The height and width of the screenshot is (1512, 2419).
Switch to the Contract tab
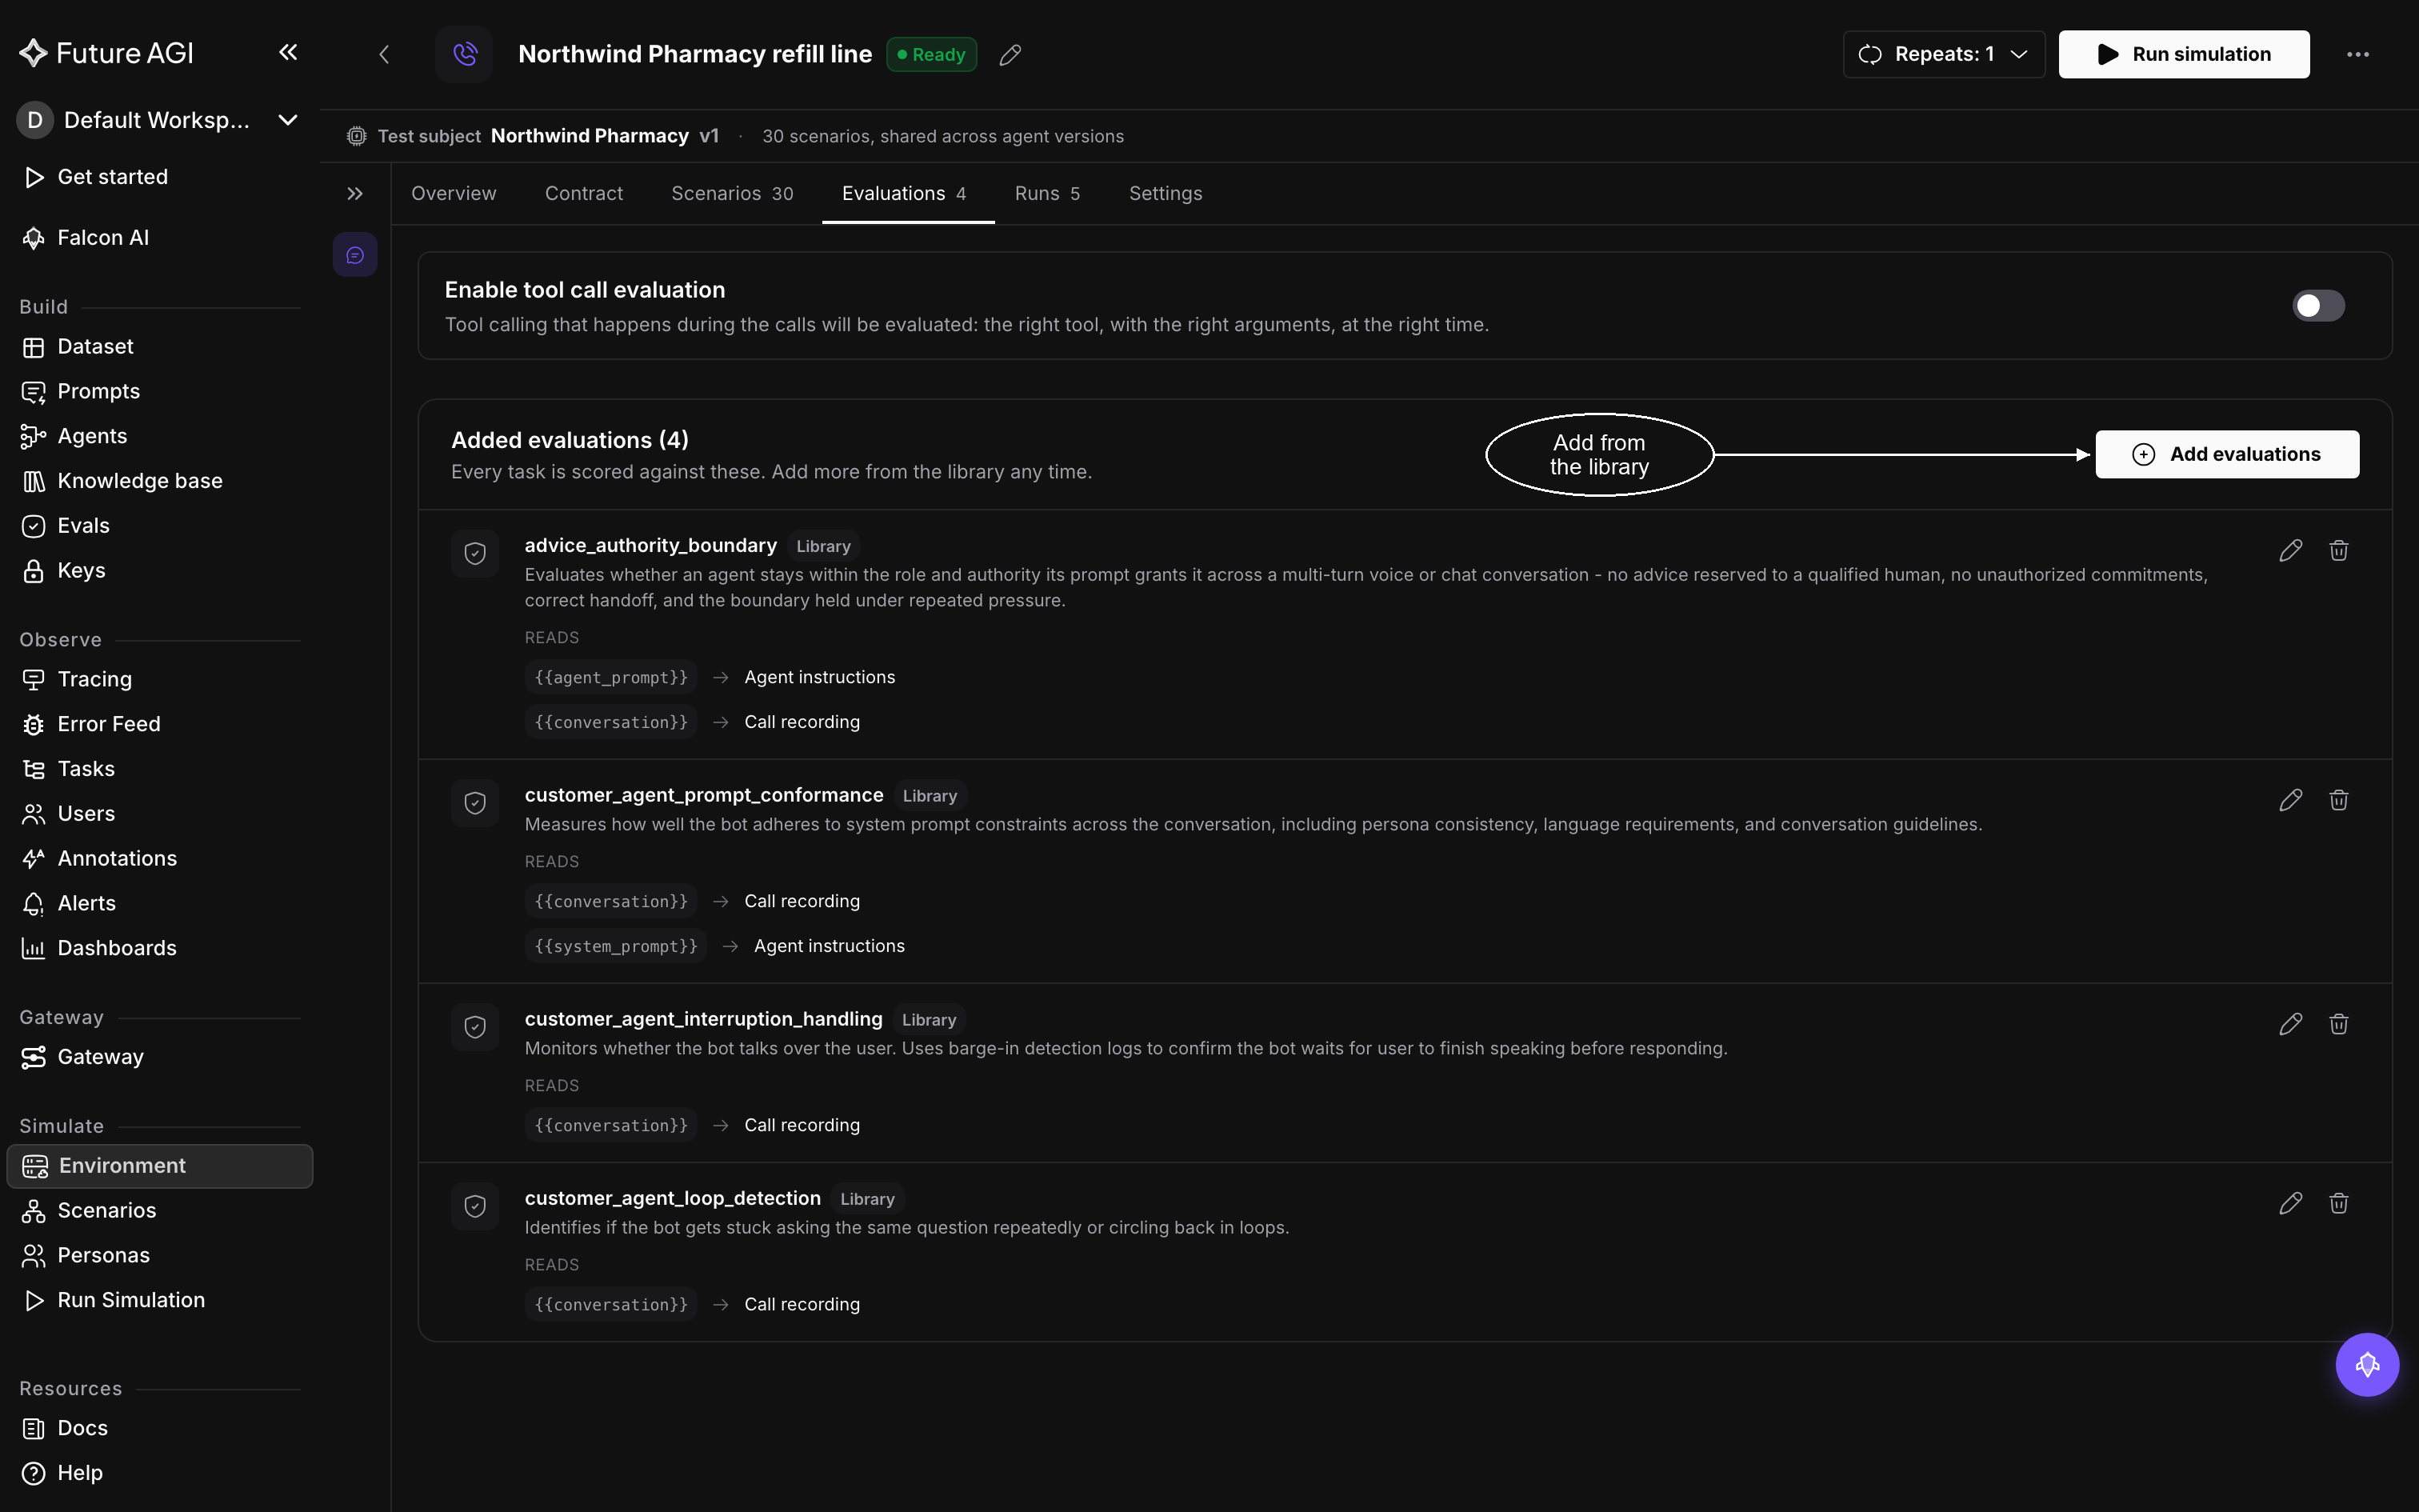coord(584,194)
